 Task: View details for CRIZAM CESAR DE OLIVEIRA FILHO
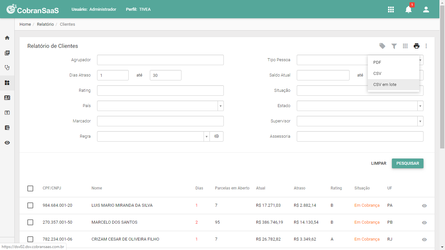424,240
